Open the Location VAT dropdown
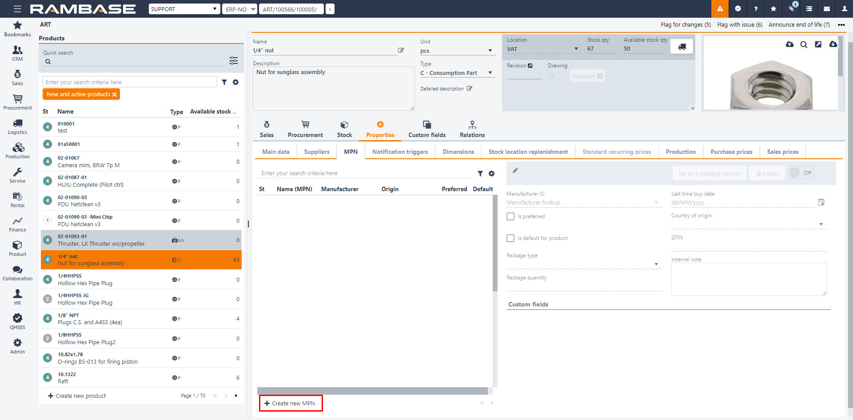The width and height of the screenshot is (853, 420). pos(542,49)
